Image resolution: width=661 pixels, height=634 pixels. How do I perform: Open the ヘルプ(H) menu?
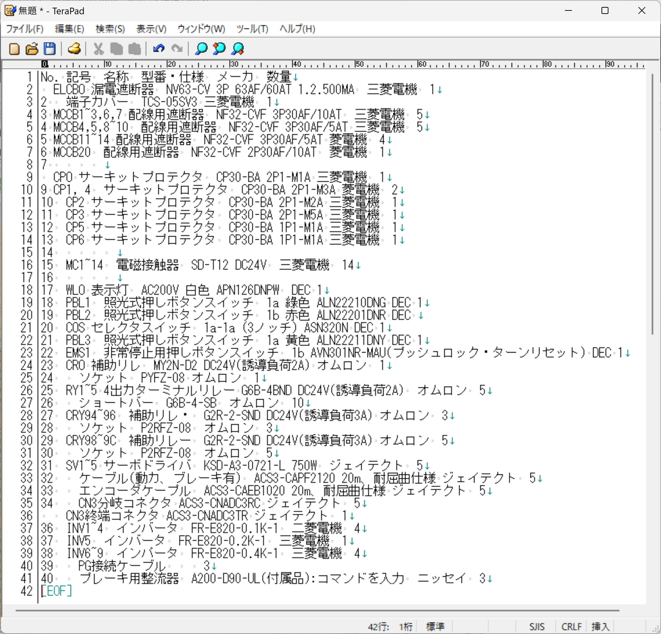(298, 29)
